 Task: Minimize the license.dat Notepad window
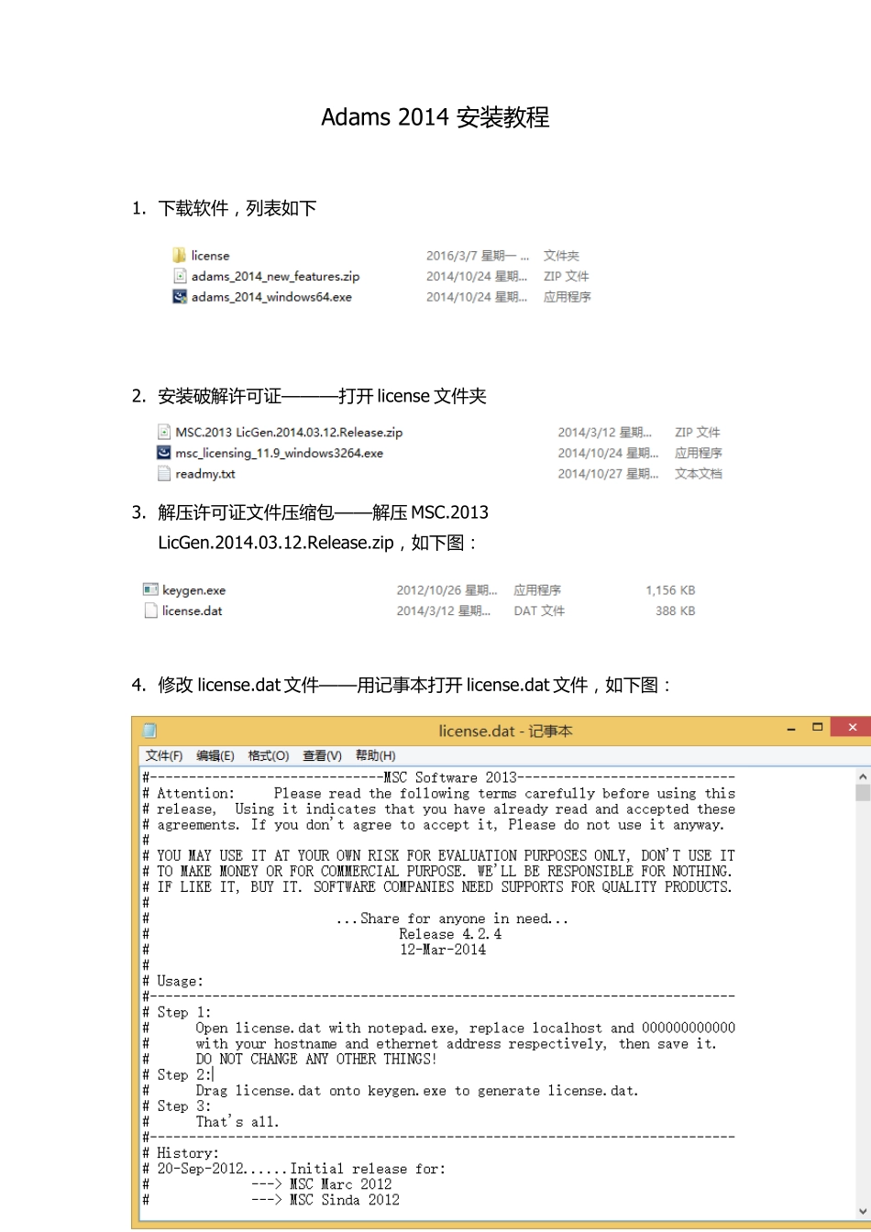point(790,729)
